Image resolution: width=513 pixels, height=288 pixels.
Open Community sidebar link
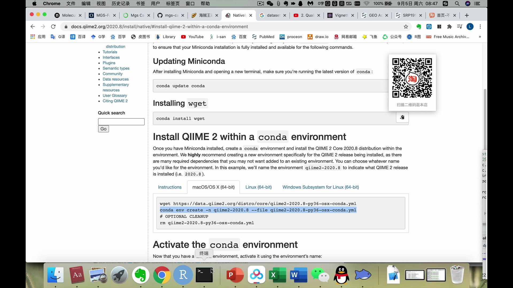[112, 74]
